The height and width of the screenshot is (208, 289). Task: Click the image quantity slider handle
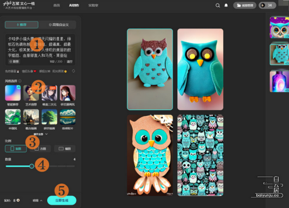click(32, 166)
